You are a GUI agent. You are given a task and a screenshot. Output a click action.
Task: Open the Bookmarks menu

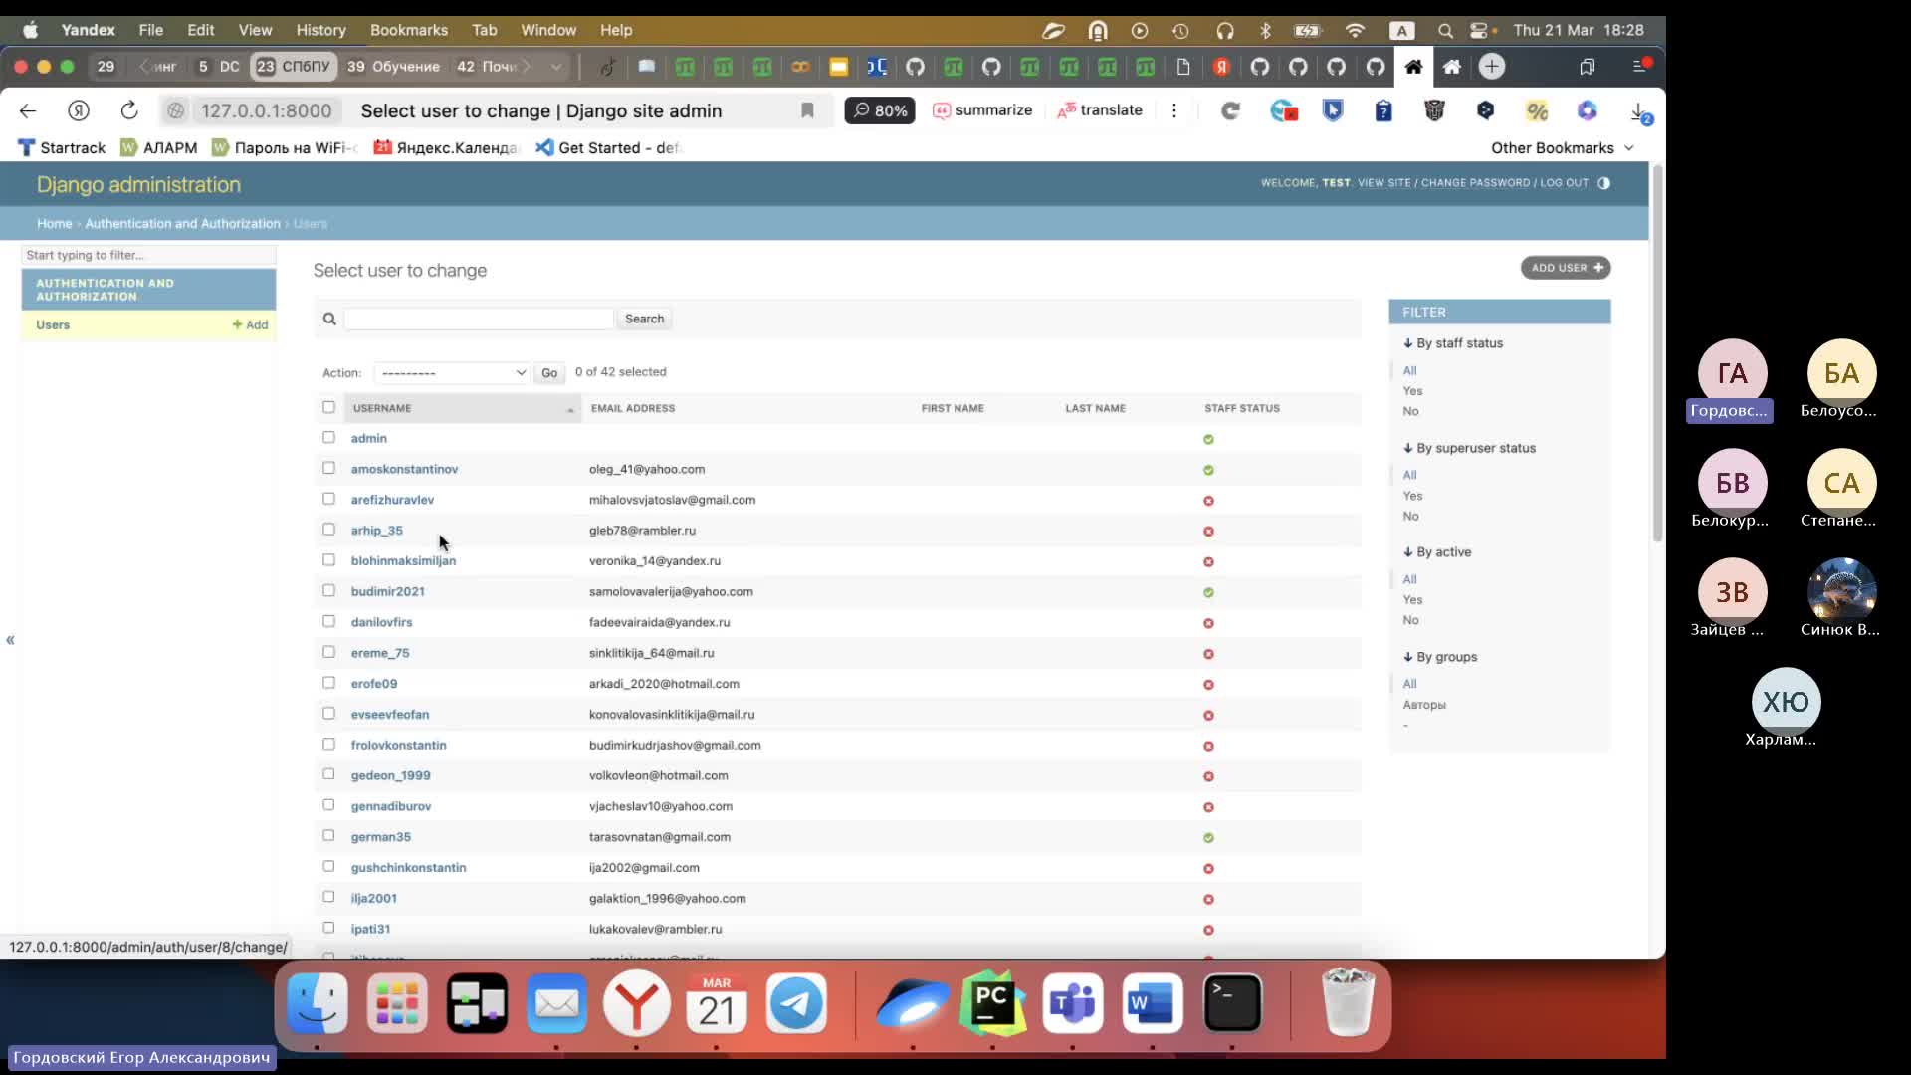tap(409, 30)
